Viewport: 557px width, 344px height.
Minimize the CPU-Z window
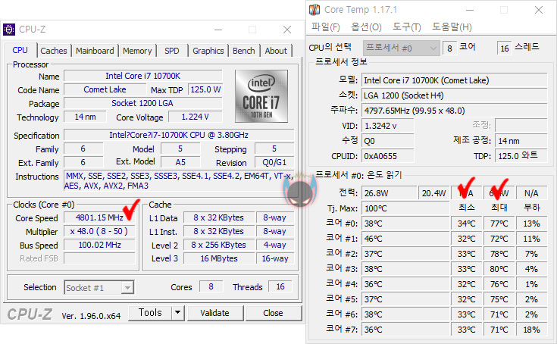point(218,30)
